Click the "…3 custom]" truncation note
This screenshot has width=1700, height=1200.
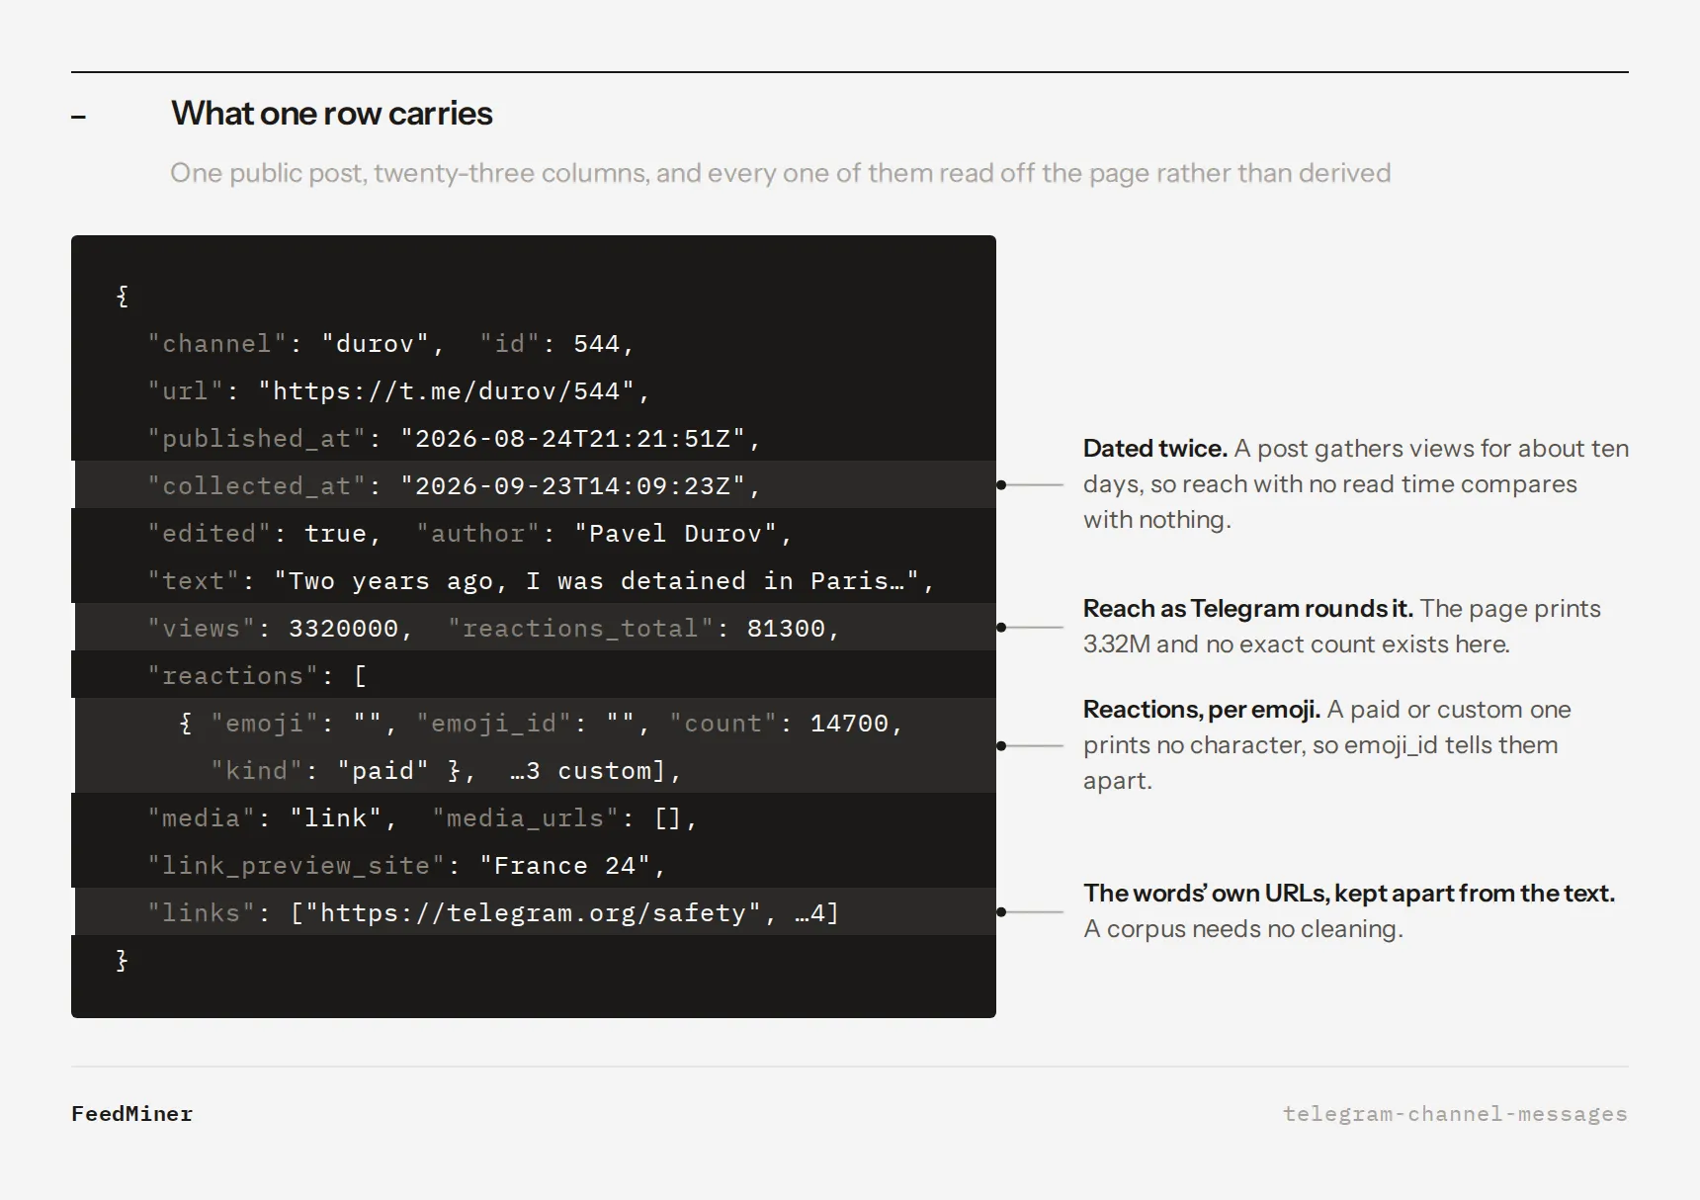(x=589, y=771)
